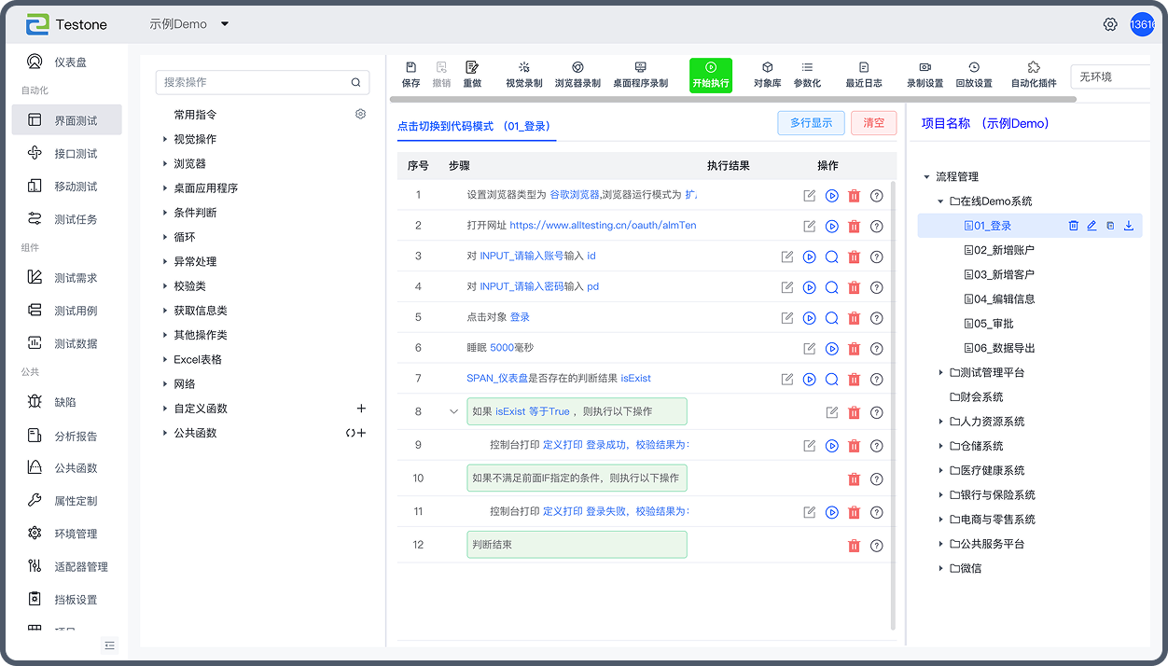1168x666 pixels.
Task: Open 仪表盘 in the sidebar
Action: [x=67, y=62]
